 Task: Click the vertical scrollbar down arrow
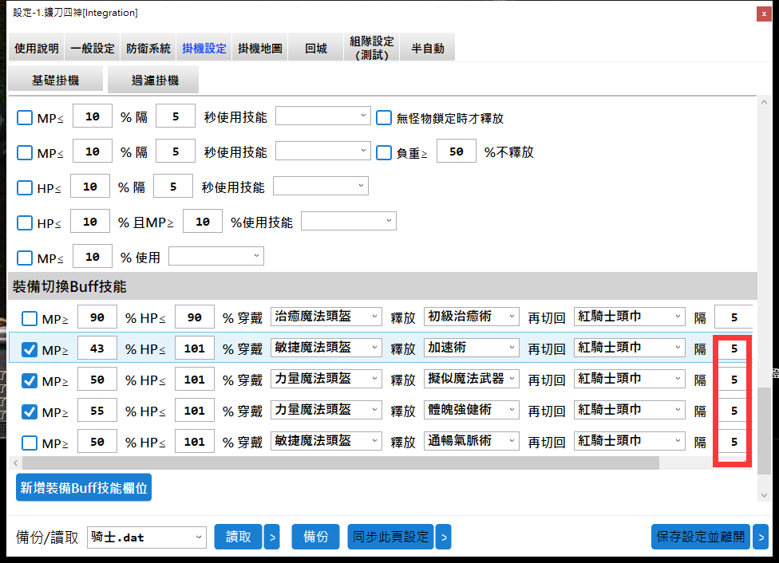pyautogui.click(x=764, y=495)
